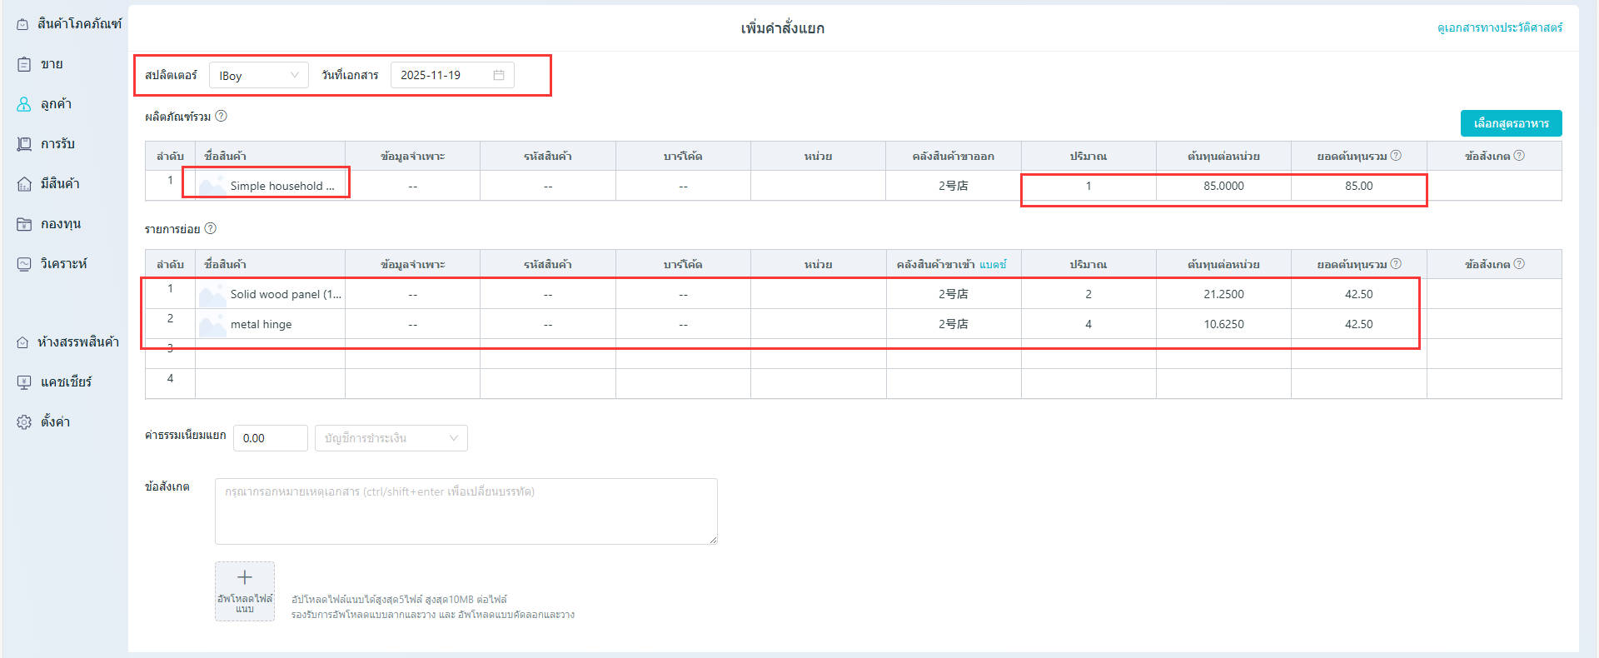The height and width of the screenshot is (658, 1599).
Task: Click the เลือกสูตรอาหาร button
Action: point(1511,123)
